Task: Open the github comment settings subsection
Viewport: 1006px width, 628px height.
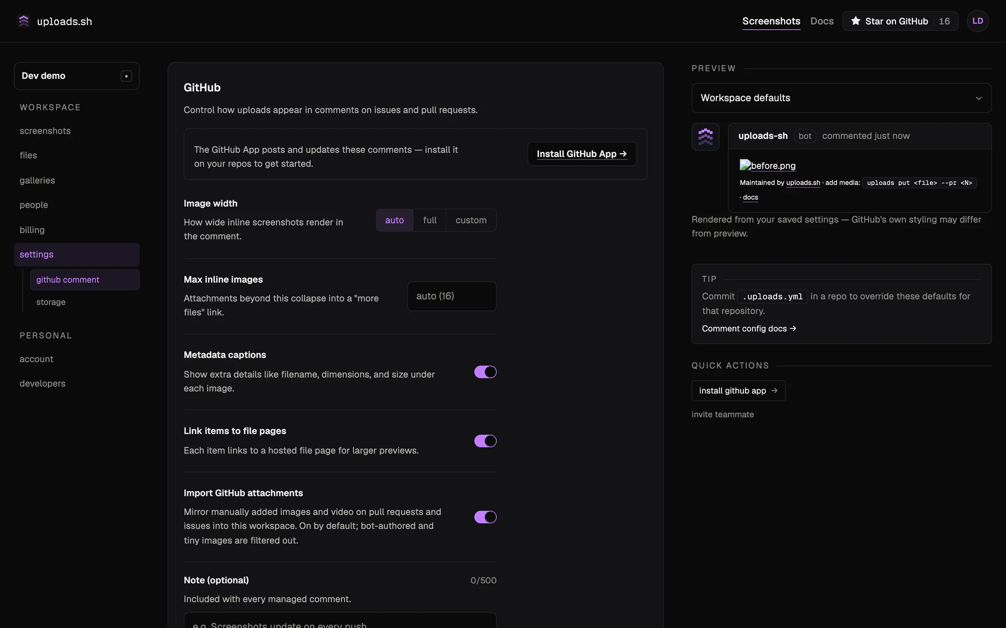Action: 85,280
